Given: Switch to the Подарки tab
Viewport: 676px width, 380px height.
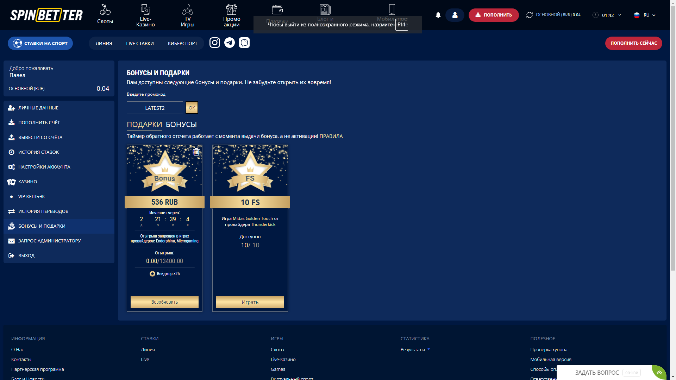Looking at the screenshot, I should 144,125.
